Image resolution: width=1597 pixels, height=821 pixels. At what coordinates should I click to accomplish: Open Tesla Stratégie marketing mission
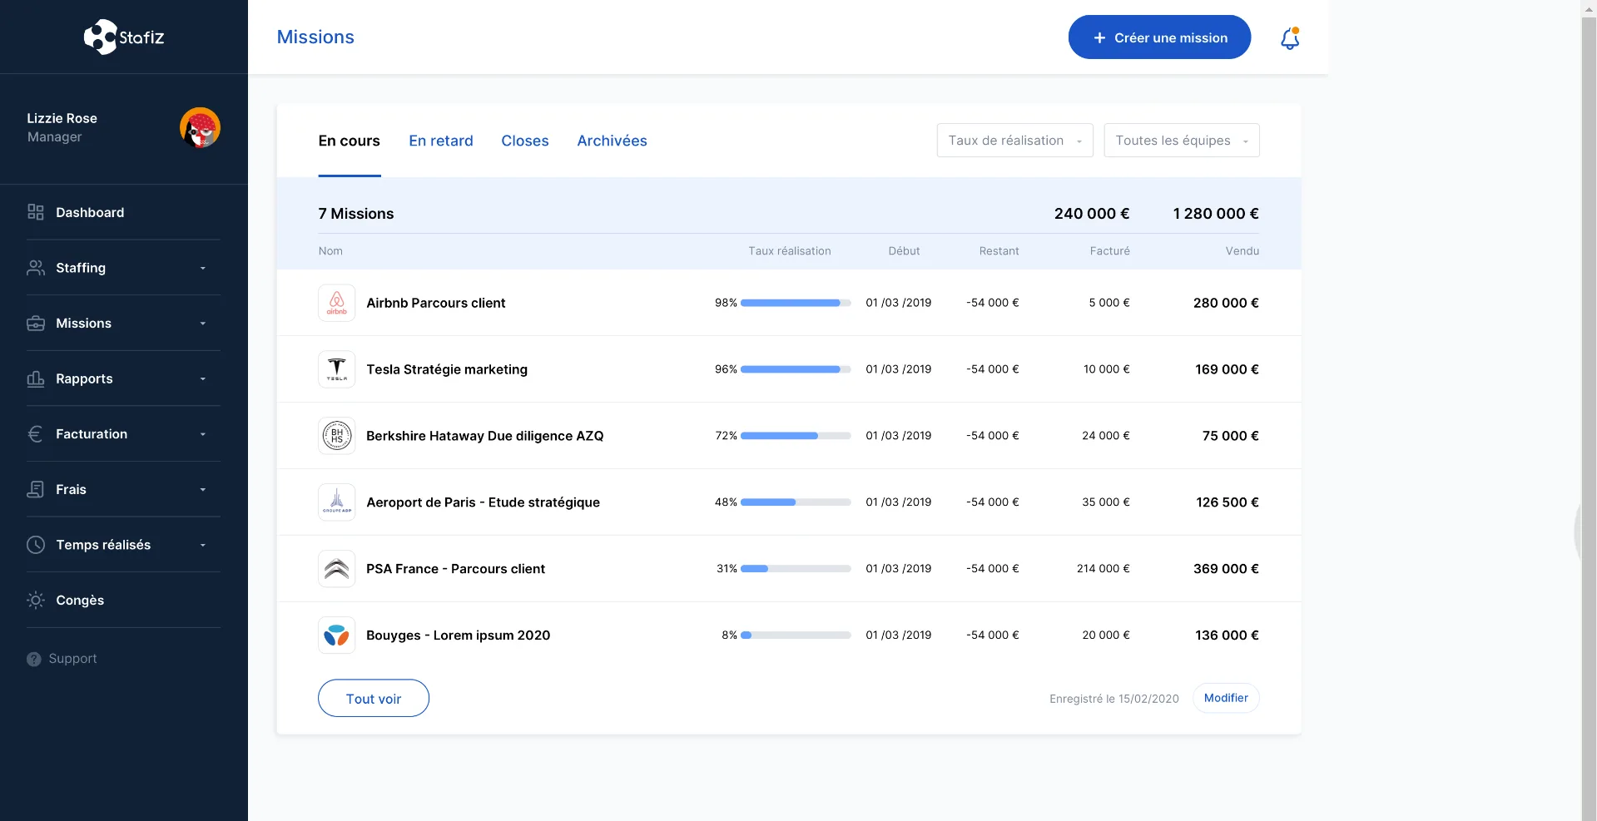pyautogui.click(x=447, y=369)
